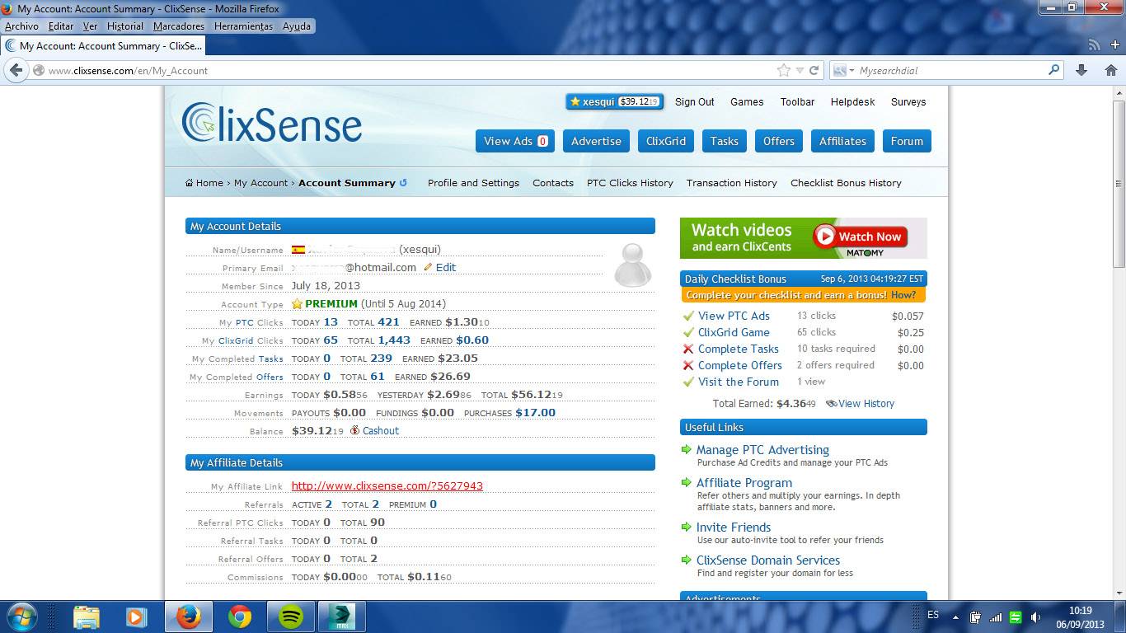Click the Watch Now play button banner
The image size is (1126, 633).
click(860, 237)
